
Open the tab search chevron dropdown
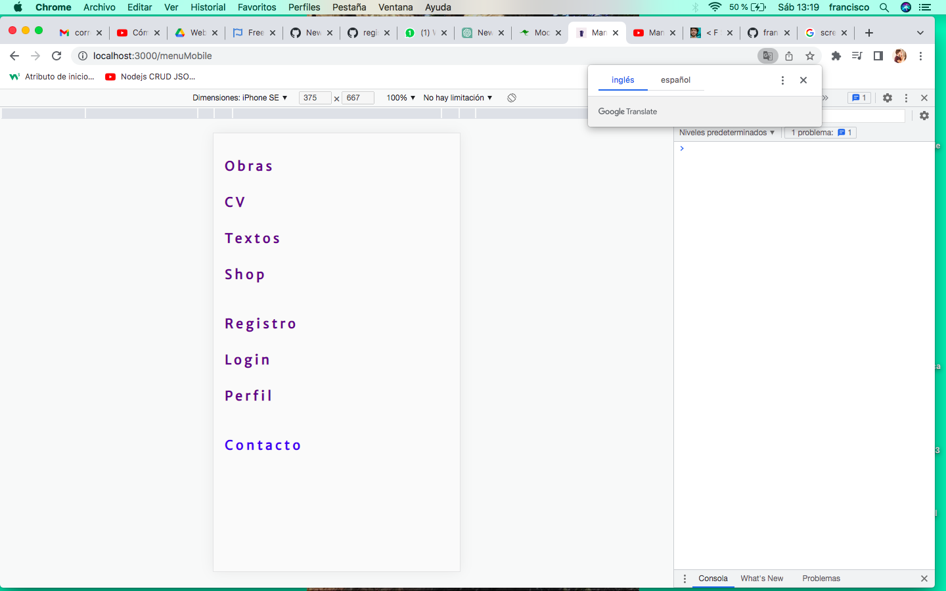[x=920, y=33]
